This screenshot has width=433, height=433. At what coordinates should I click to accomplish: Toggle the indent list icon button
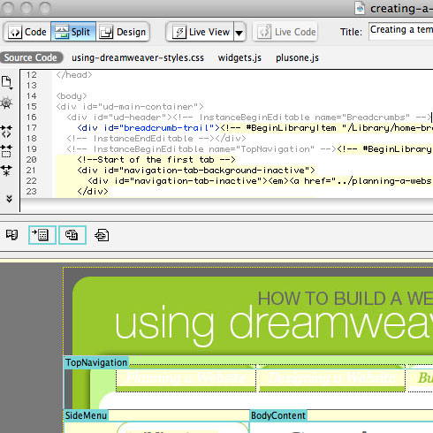(x=42, y=235)
